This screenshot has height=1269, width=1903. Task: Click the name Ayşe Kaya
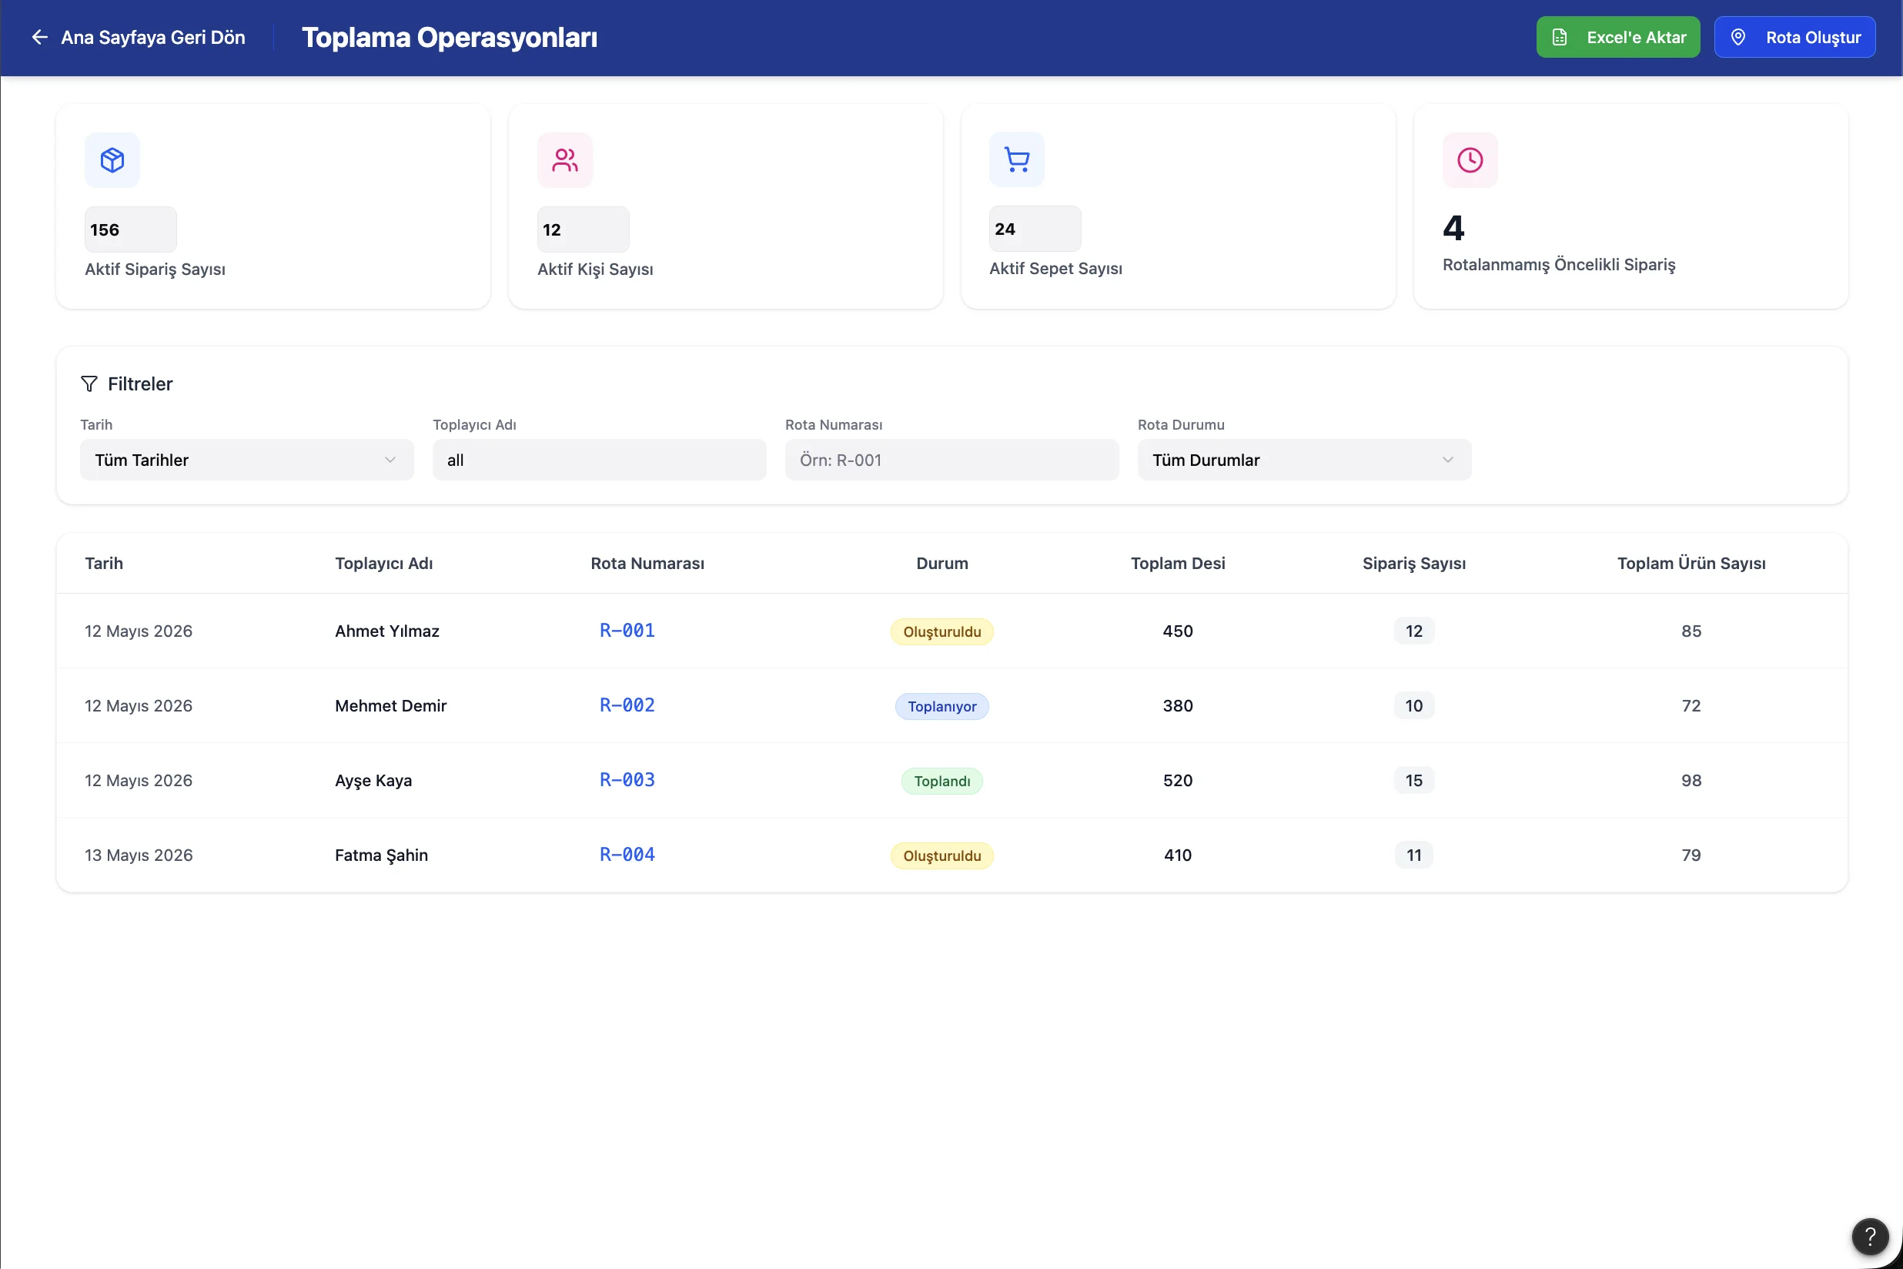point(373,780)
